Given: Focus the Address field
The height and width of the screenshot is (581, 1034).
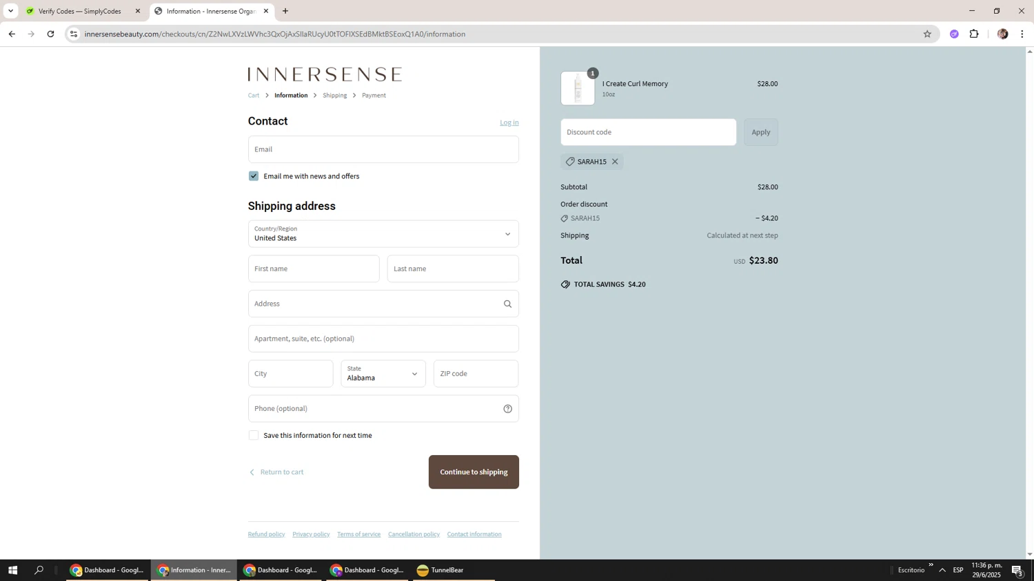Looking at the screenshot, I should pyautogui.click(x=383, y=304).
